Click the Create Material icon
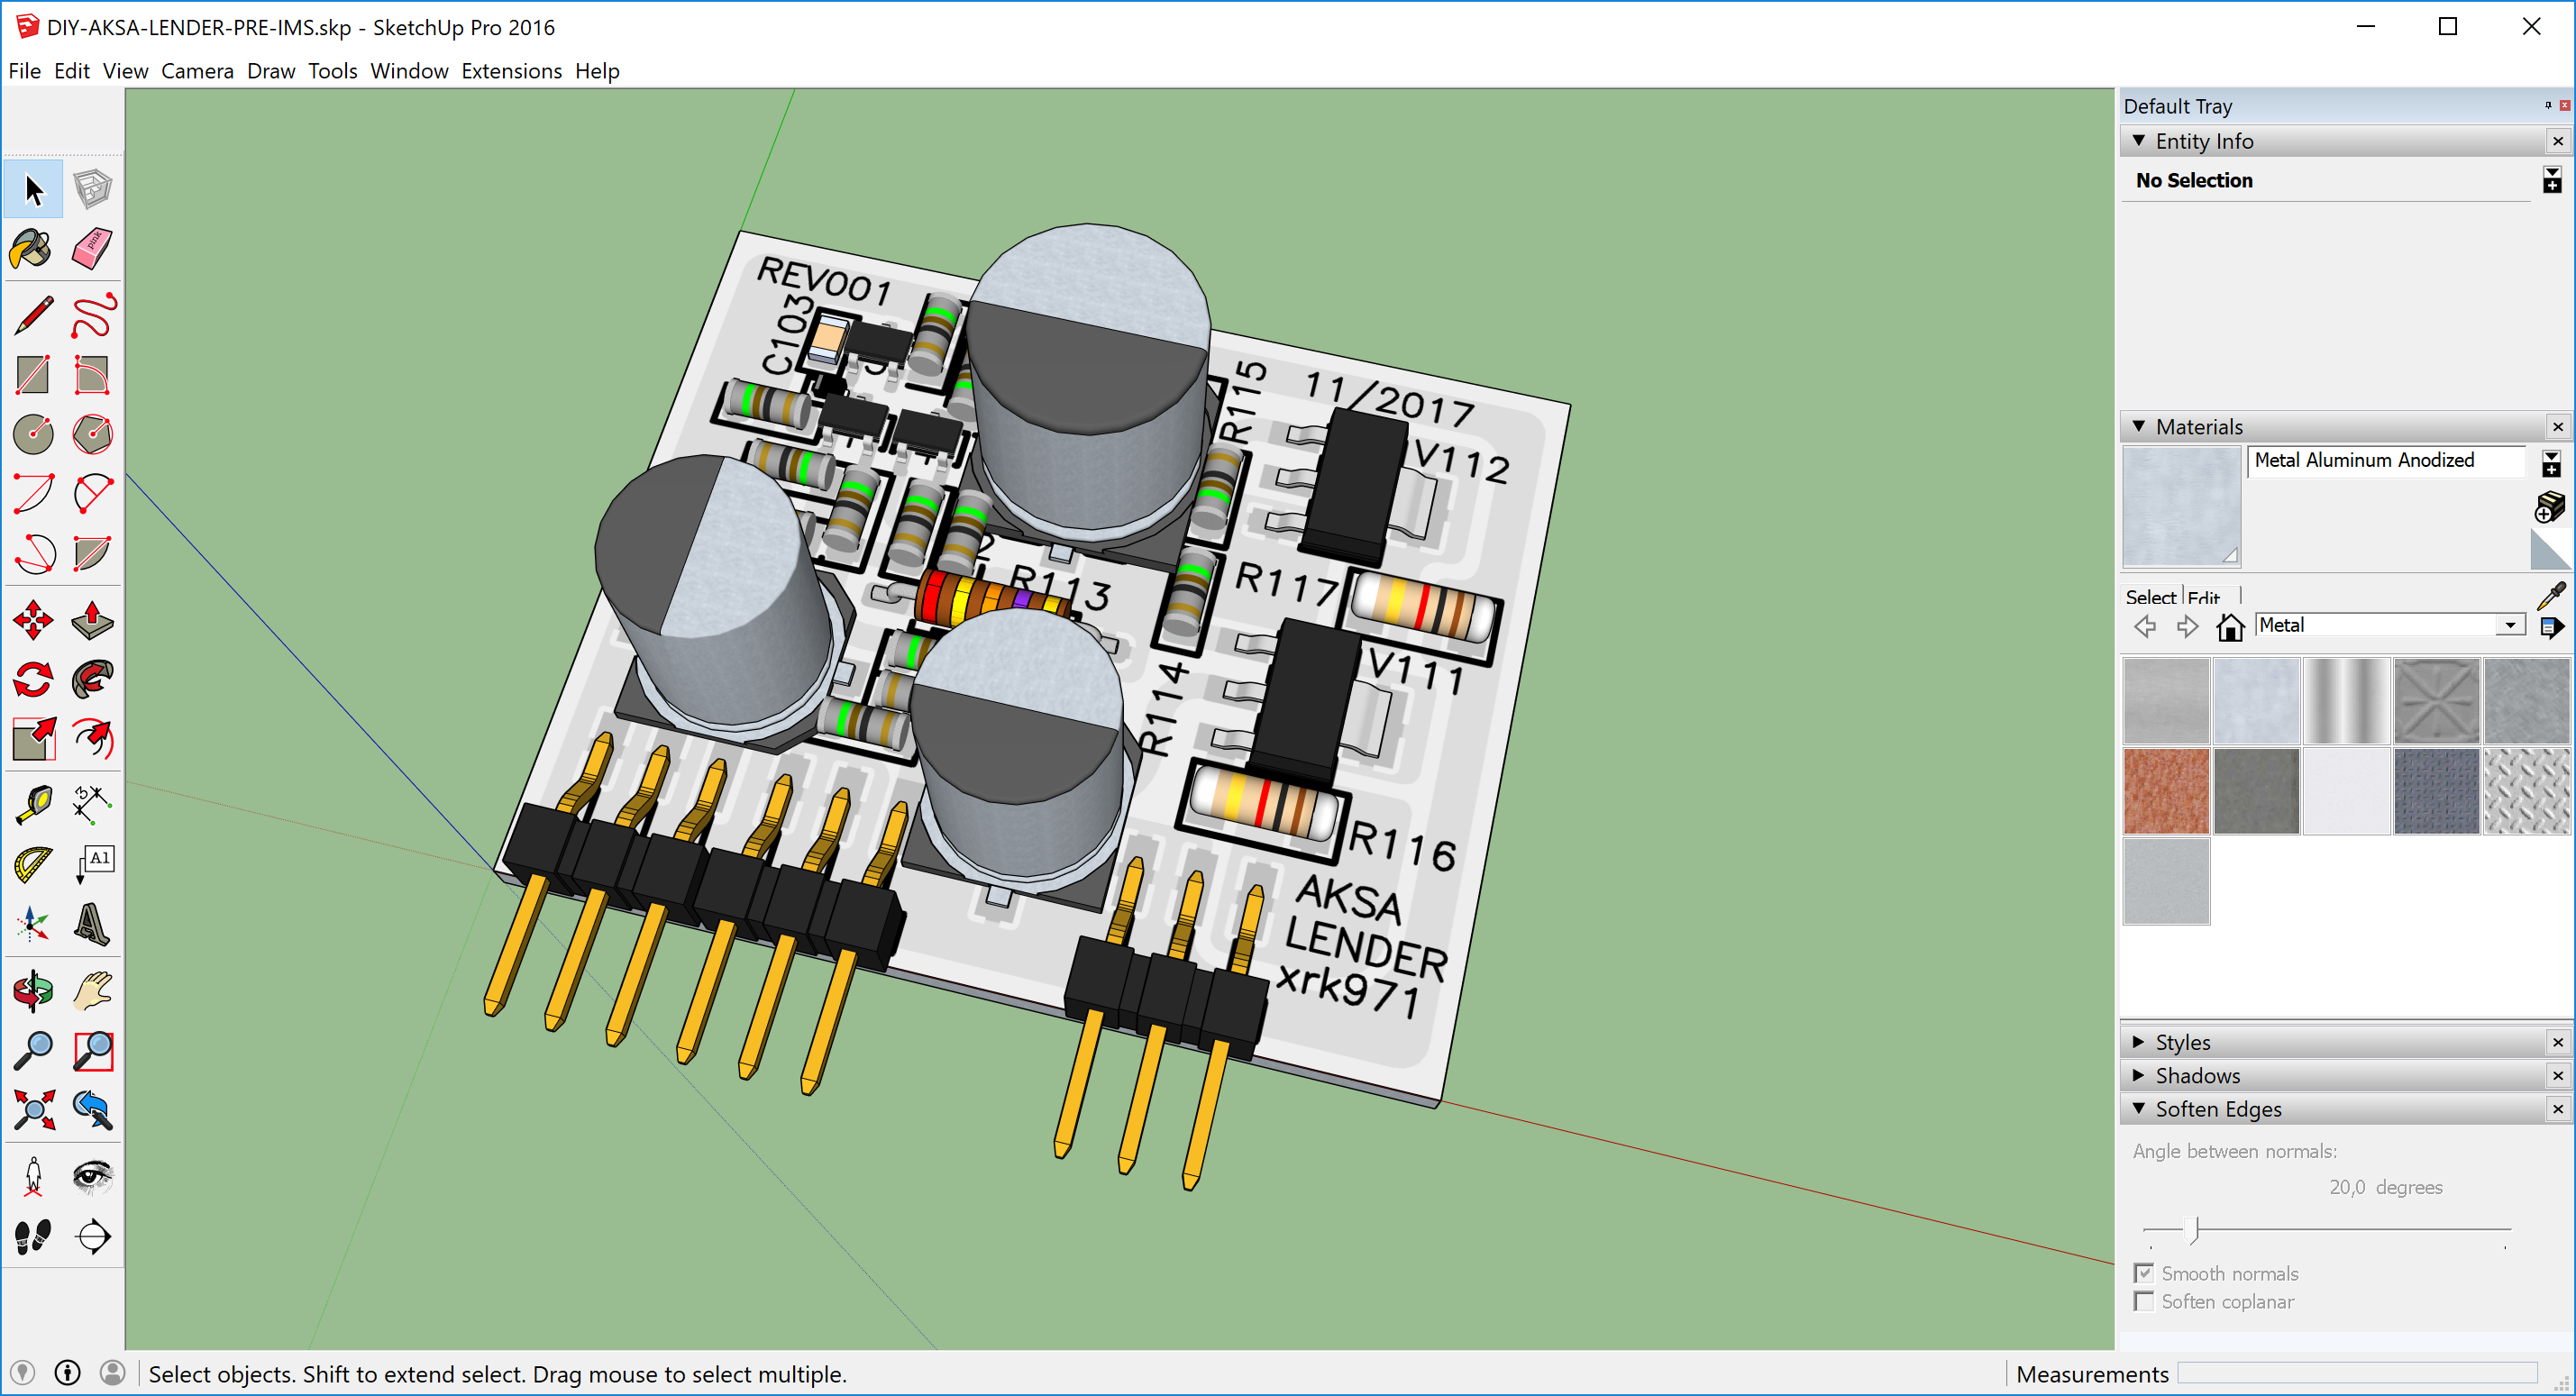The height and width of the screenshot is (1396, 2576). click(2550, 507)
